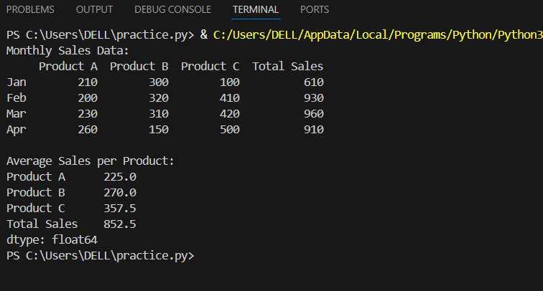Click the 'Jan' row label
Screen dimensions: 543x291
(17, 82)
